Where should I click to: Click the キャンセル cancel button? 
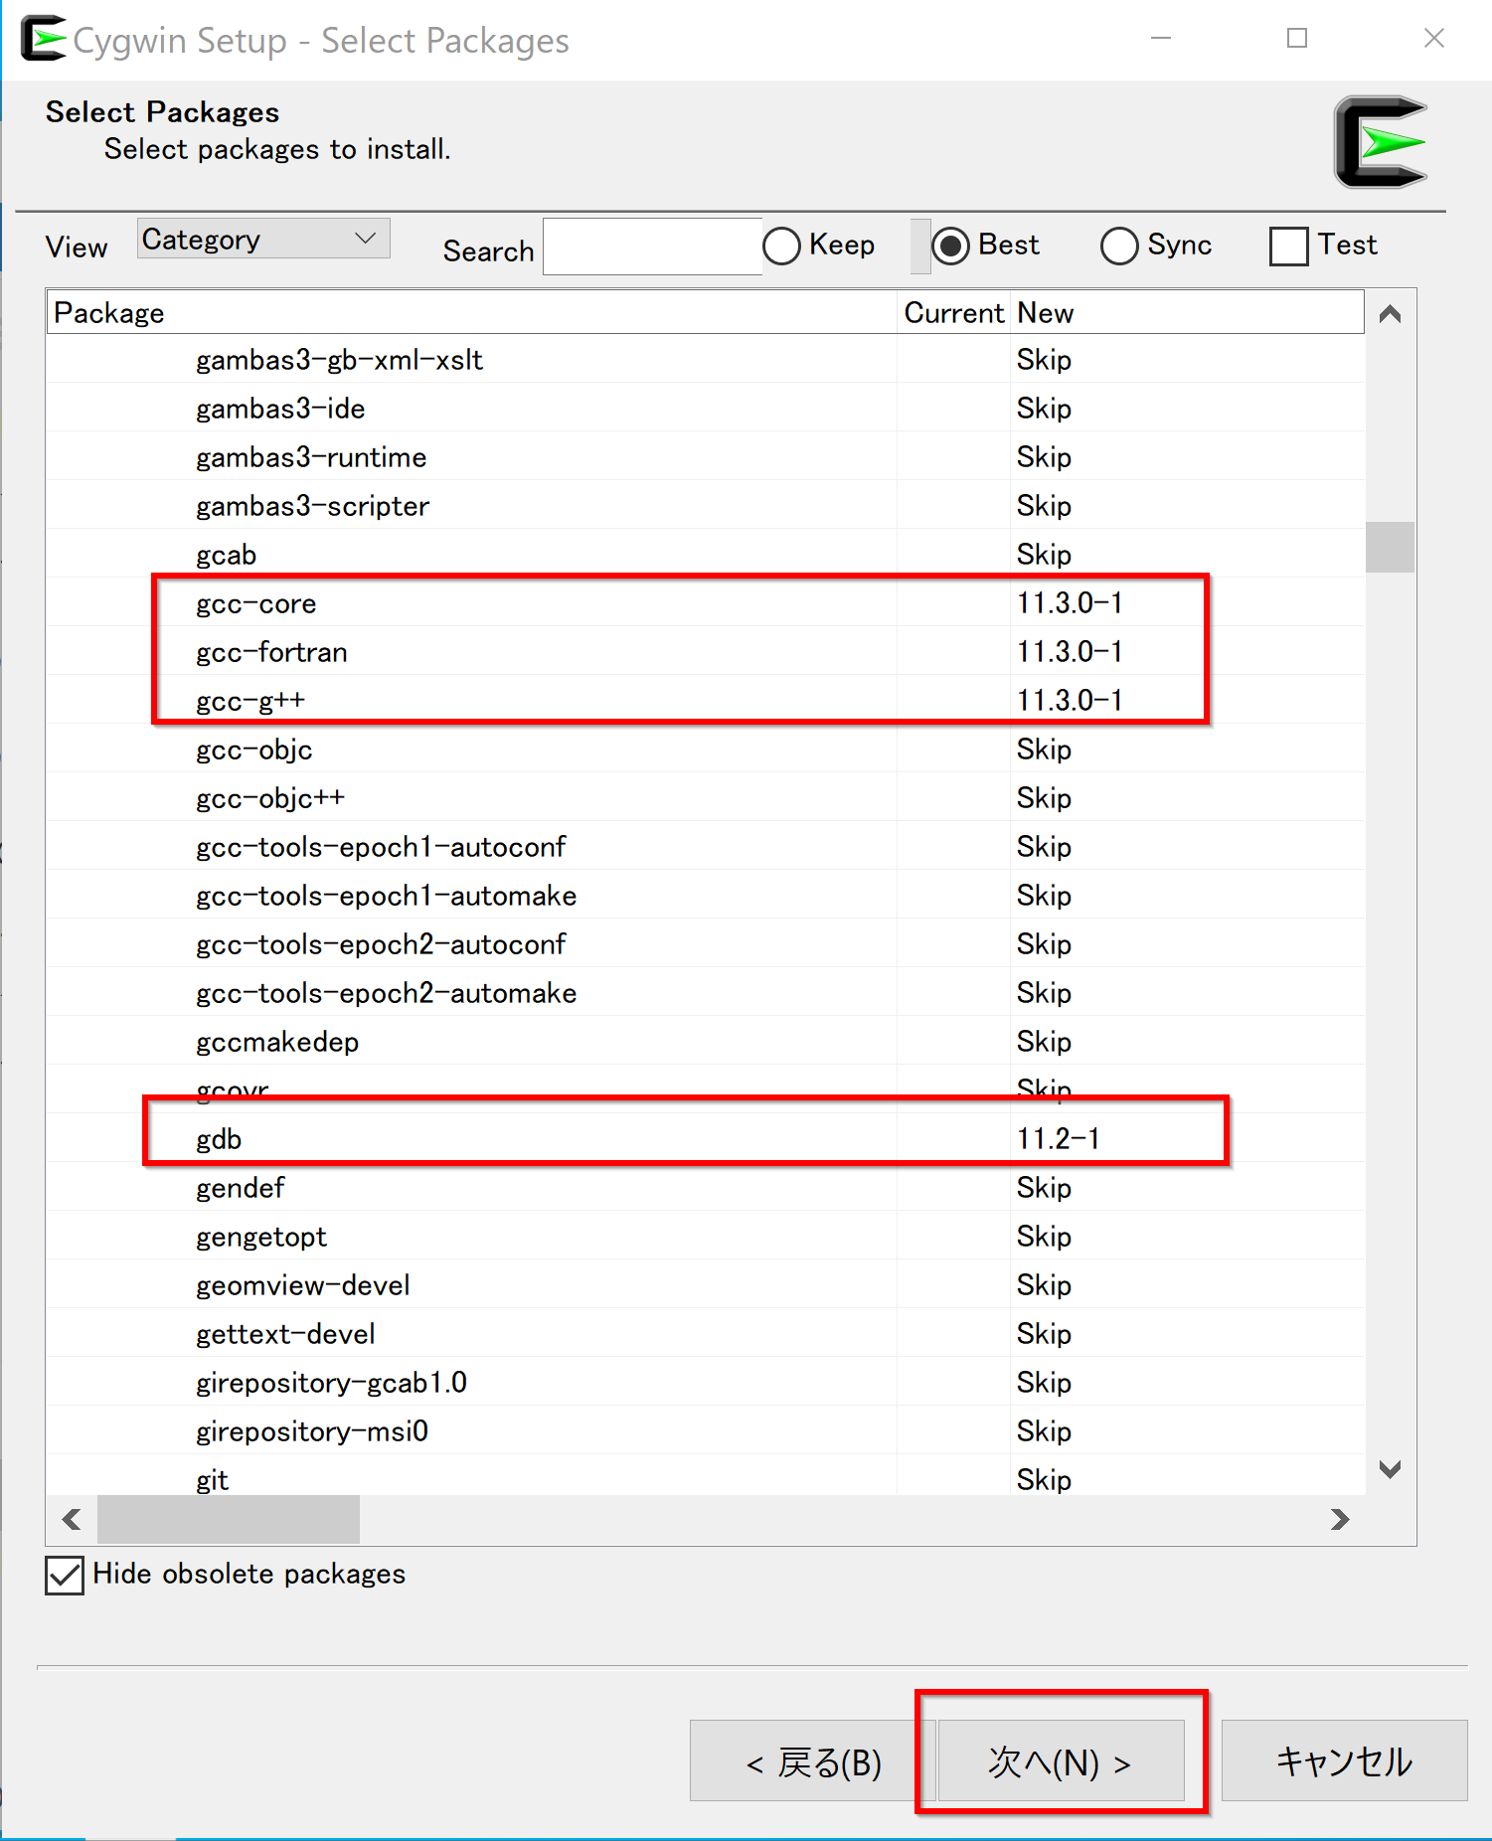point(1344,1760)
